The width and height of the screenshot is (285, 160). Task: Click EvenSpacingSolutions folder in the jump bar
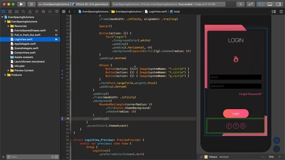126,12
